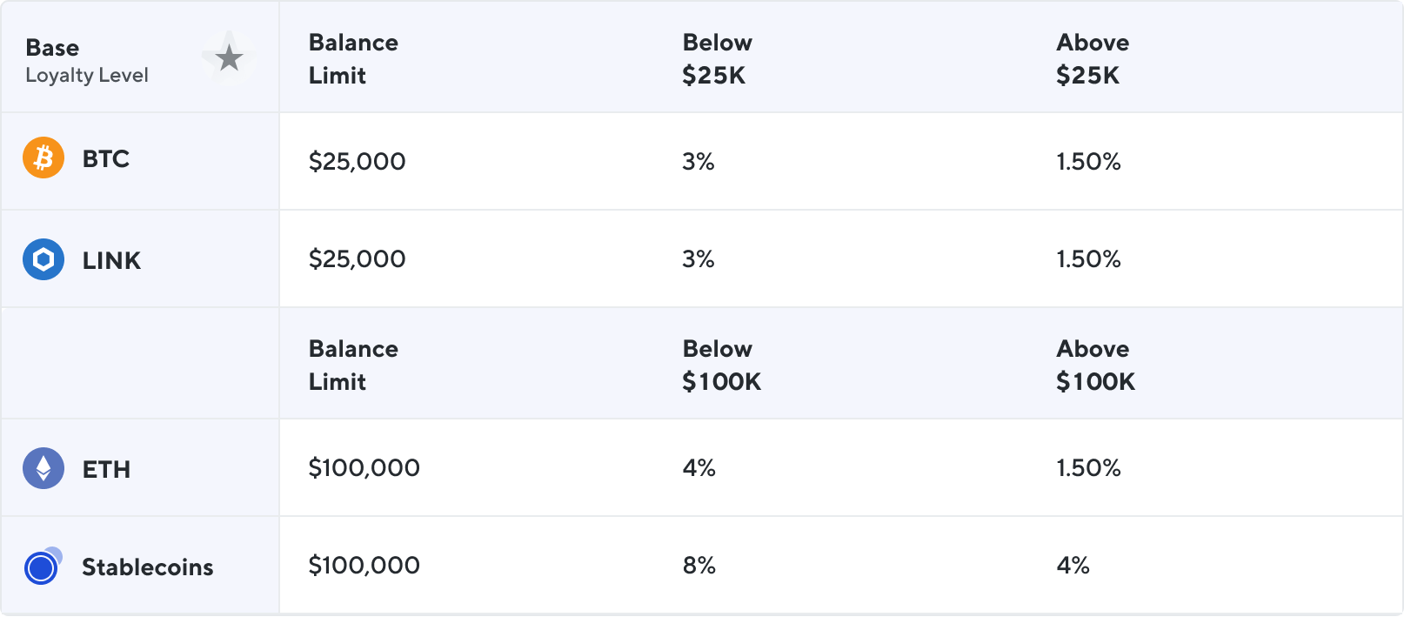Click the Above $100K column header
The width and height of the screenshot is (1404, 617).
(x=1095, y=365)
